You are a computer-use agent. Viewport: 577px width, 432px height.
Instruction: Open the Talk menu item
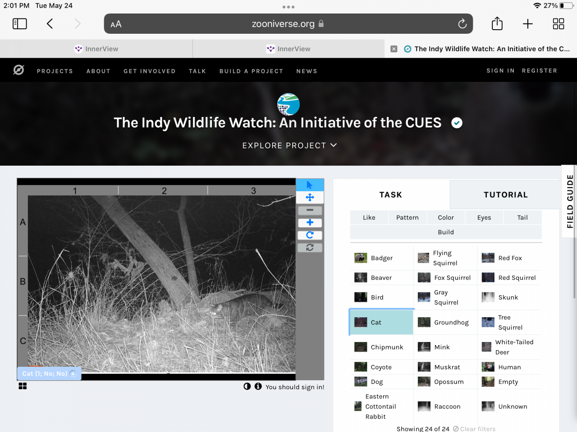197,71
